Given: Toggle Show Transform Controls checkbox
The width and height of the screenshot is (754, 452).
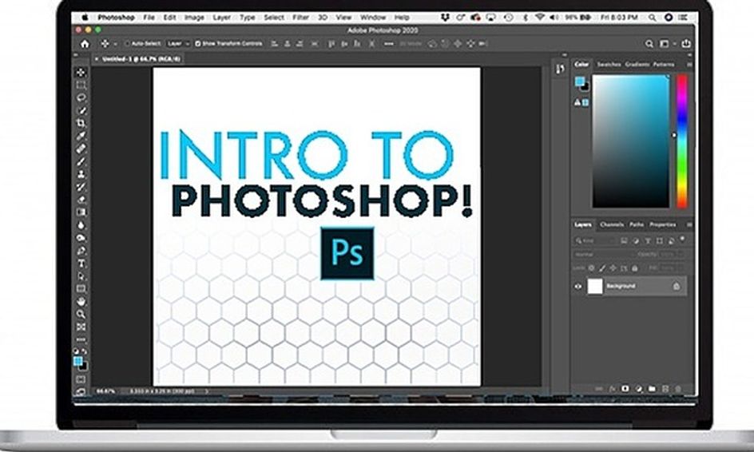Looking at the screenshot, I should pos(197,44).
